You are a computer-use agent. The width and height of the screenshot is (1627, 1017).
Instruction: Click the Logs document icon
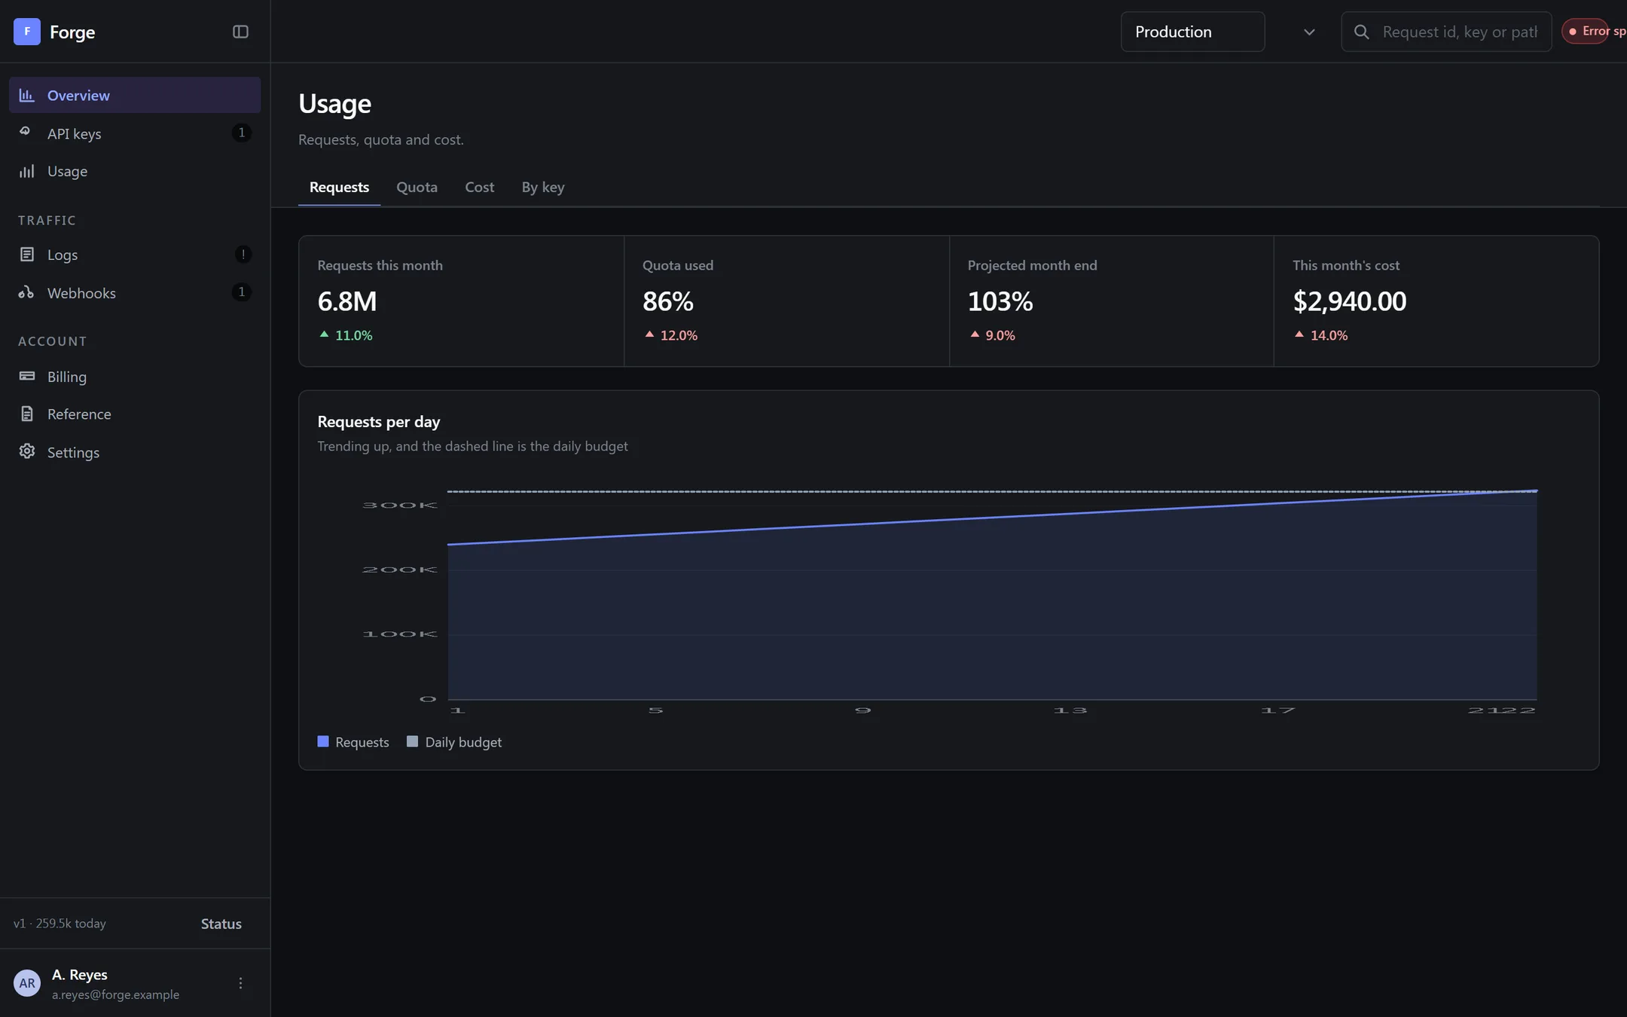point(26,254)
